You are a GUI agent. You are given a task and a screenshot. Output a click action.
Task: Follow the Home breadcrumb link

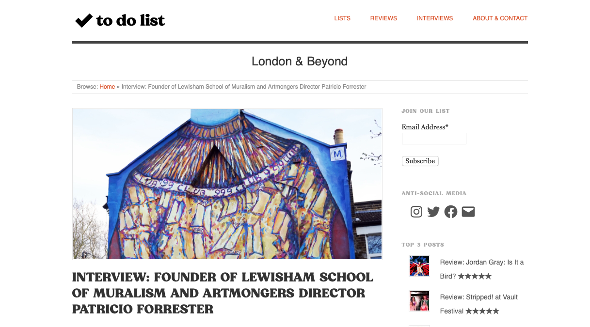(x=107, y=87)
